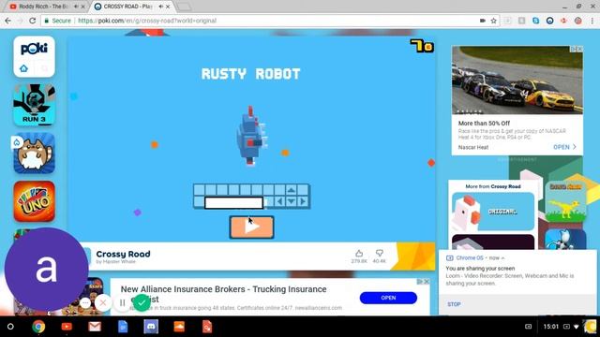Image resolution: width=600 pixels, height=337 pixels.
Task: Open SoundCloud from the shelf
Action: [x=179, y=327]
